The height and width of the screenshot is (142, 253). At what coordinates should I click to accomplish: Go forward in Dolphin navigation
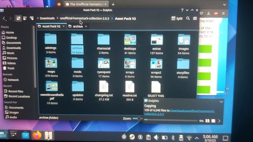click(x=10, y=19)
